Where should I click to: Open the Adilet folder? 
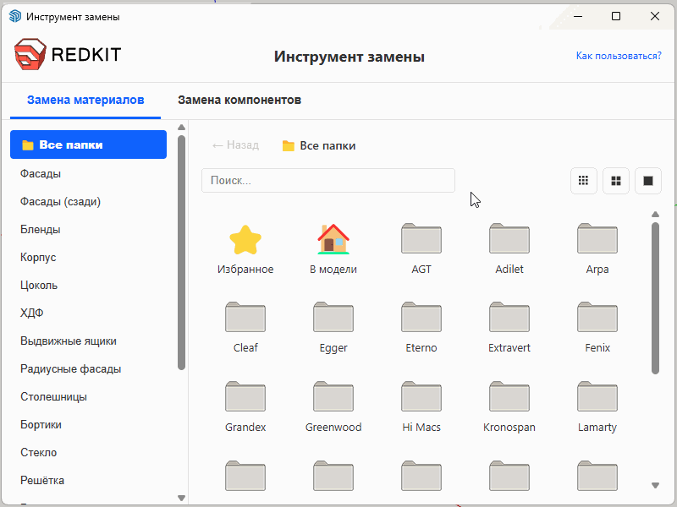pos(509,250)
